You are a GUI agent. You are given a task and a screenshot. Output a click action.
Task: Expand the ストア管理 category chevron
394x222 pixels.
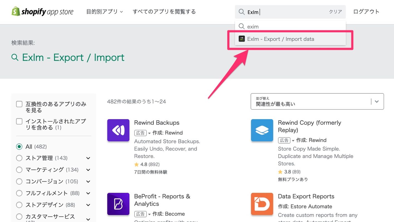click(x=88, y=158)
